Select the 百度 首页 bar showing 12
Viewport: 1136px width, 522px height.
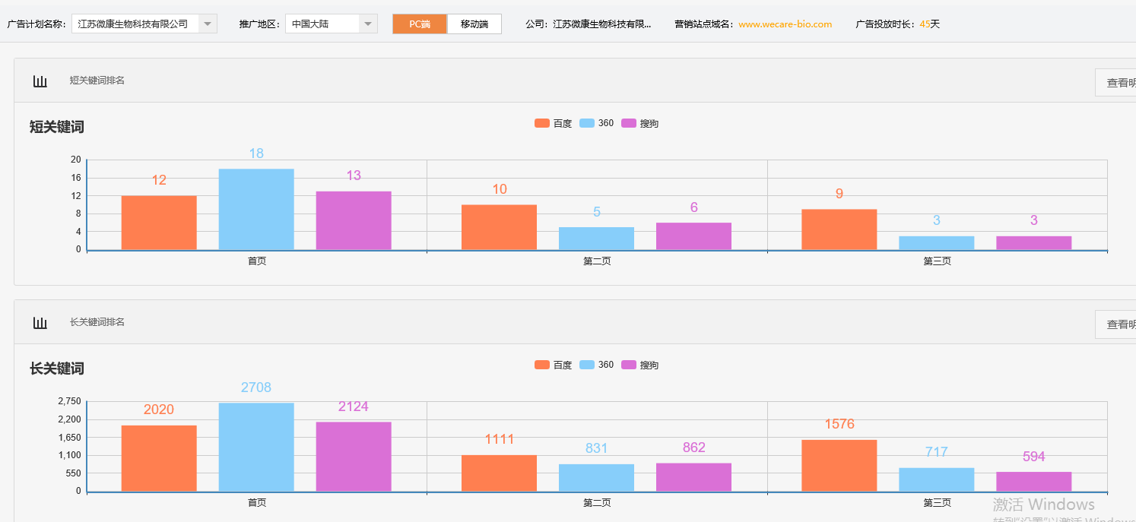pyautogui.click(x=159, y=223)
